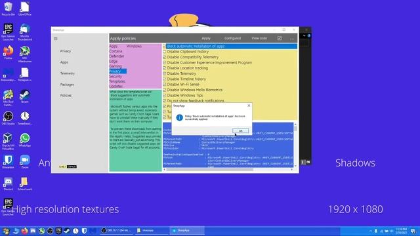Check Disable Clipboard history
The image size is (420, 236).
pos(165,52)
